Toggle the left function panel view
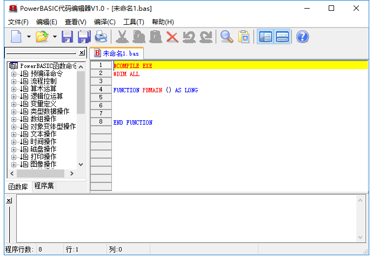Image resolution: width=373 pixels, height=259 pixels. click(x=265, y=37)
